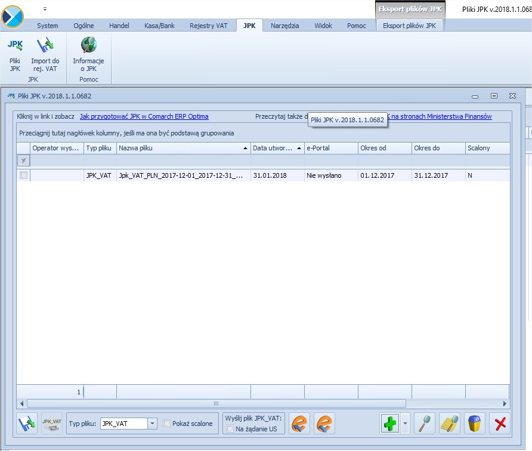Click horizontal scrollbar right arrow

tap(505, 403)
